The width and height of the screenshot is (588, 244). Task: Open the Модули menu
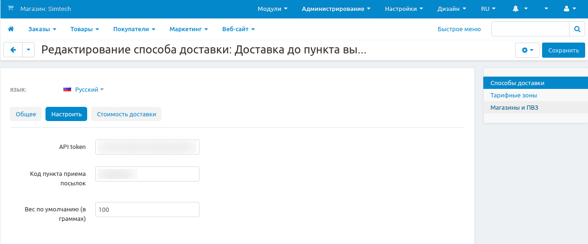[x=272, y=9]
